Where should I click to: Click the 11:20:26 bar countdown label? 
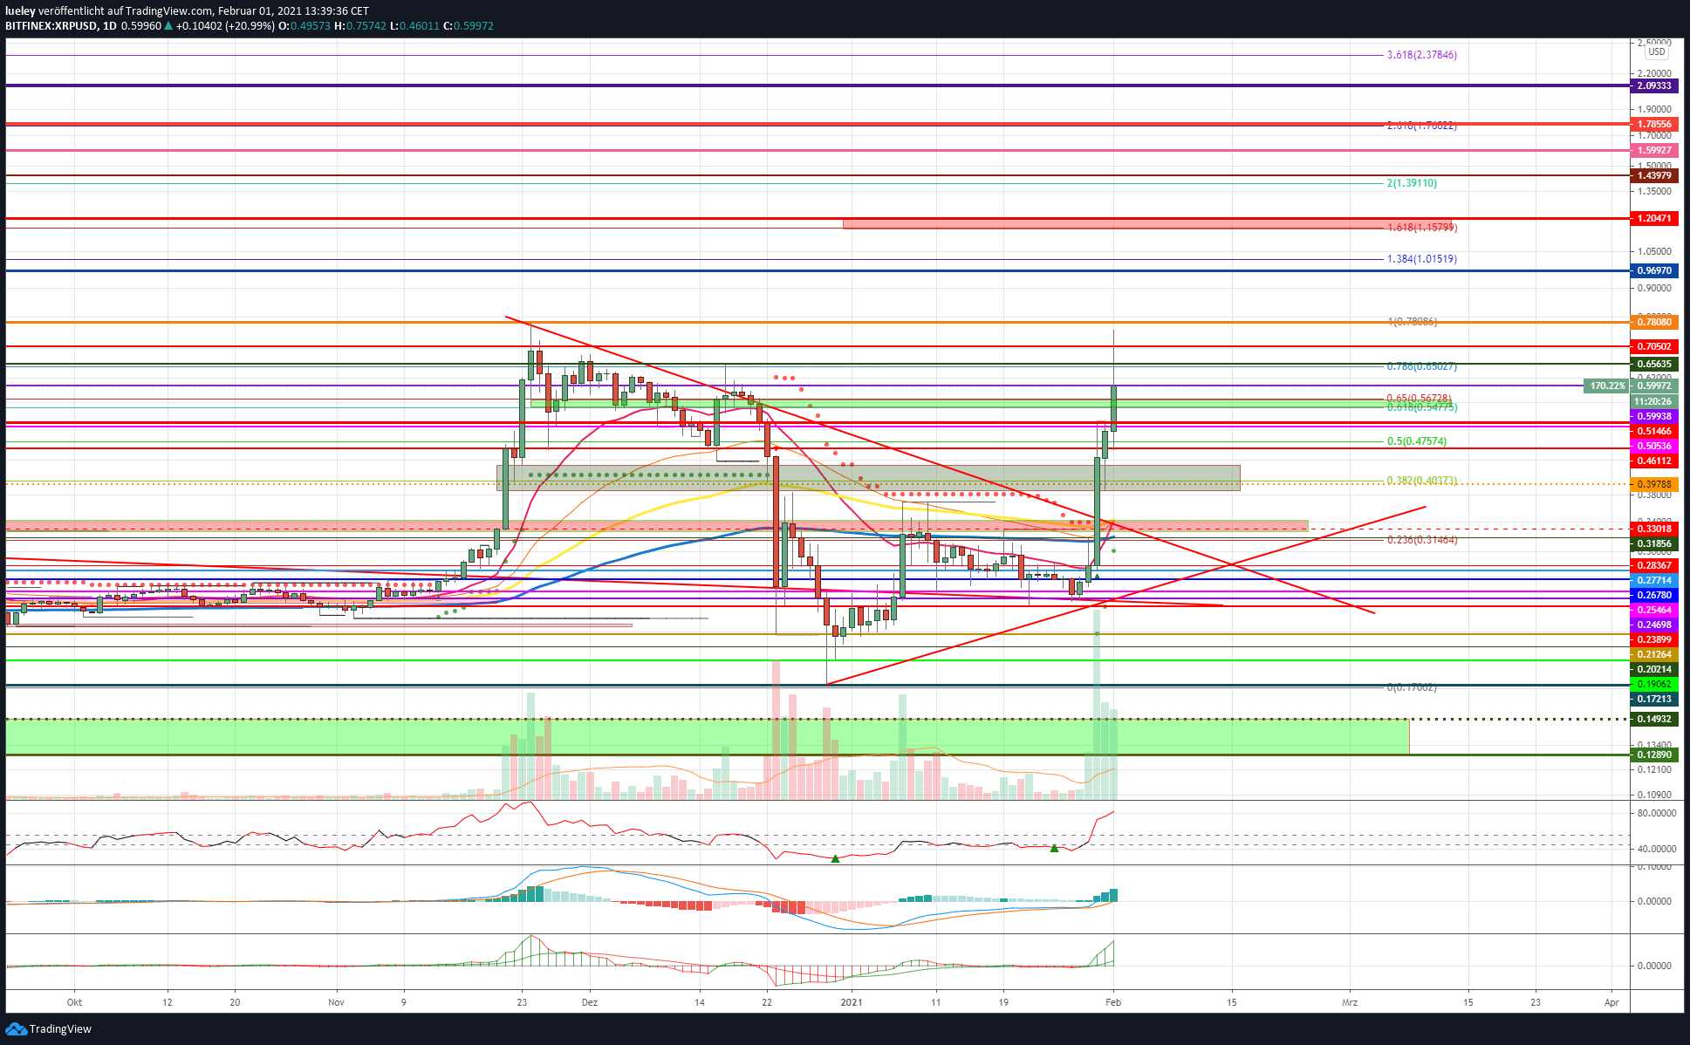click(1653, 401)
